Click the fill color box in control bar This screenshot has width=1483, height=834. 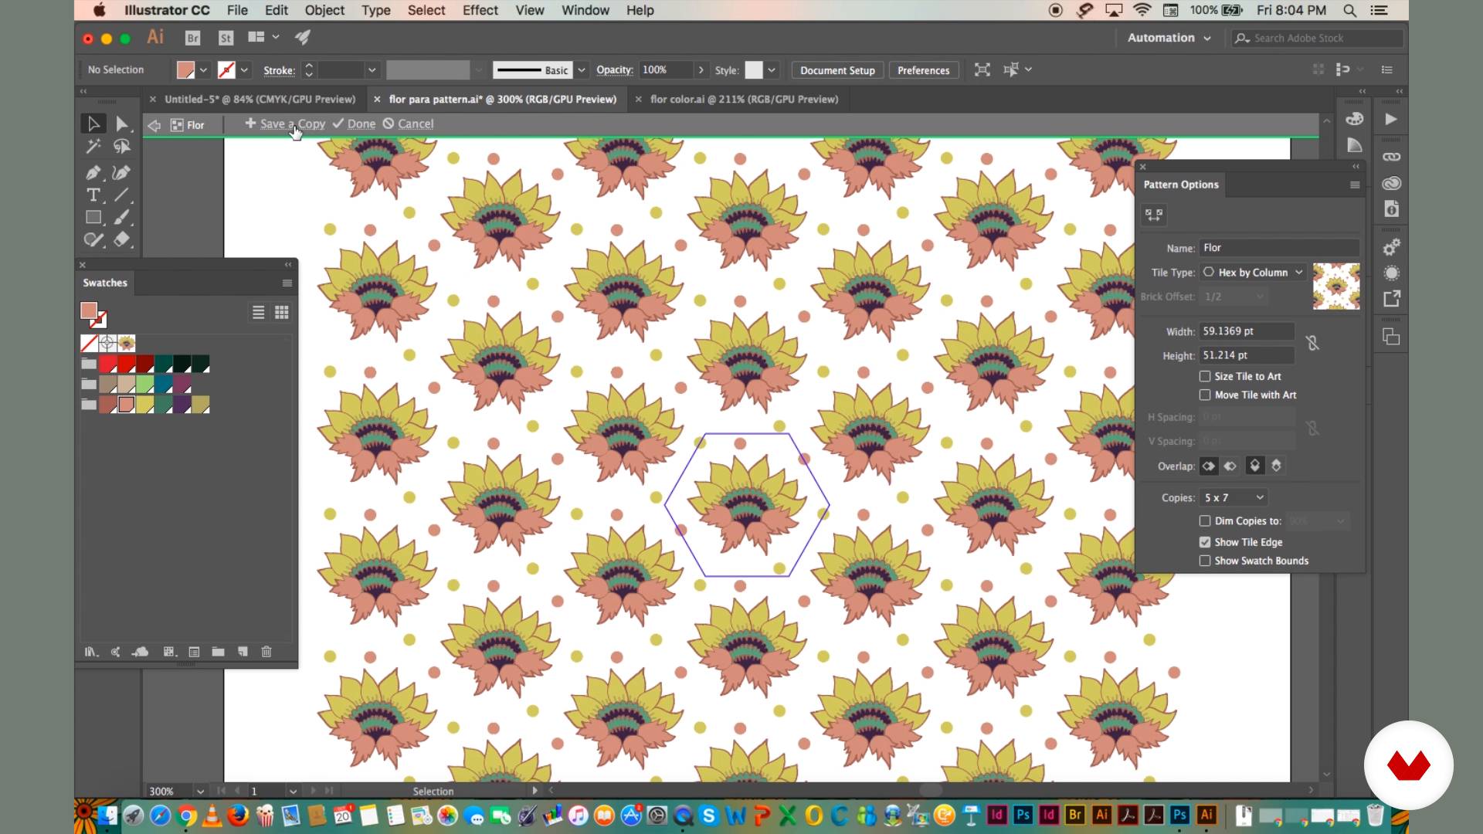click(x=185, y=70)
